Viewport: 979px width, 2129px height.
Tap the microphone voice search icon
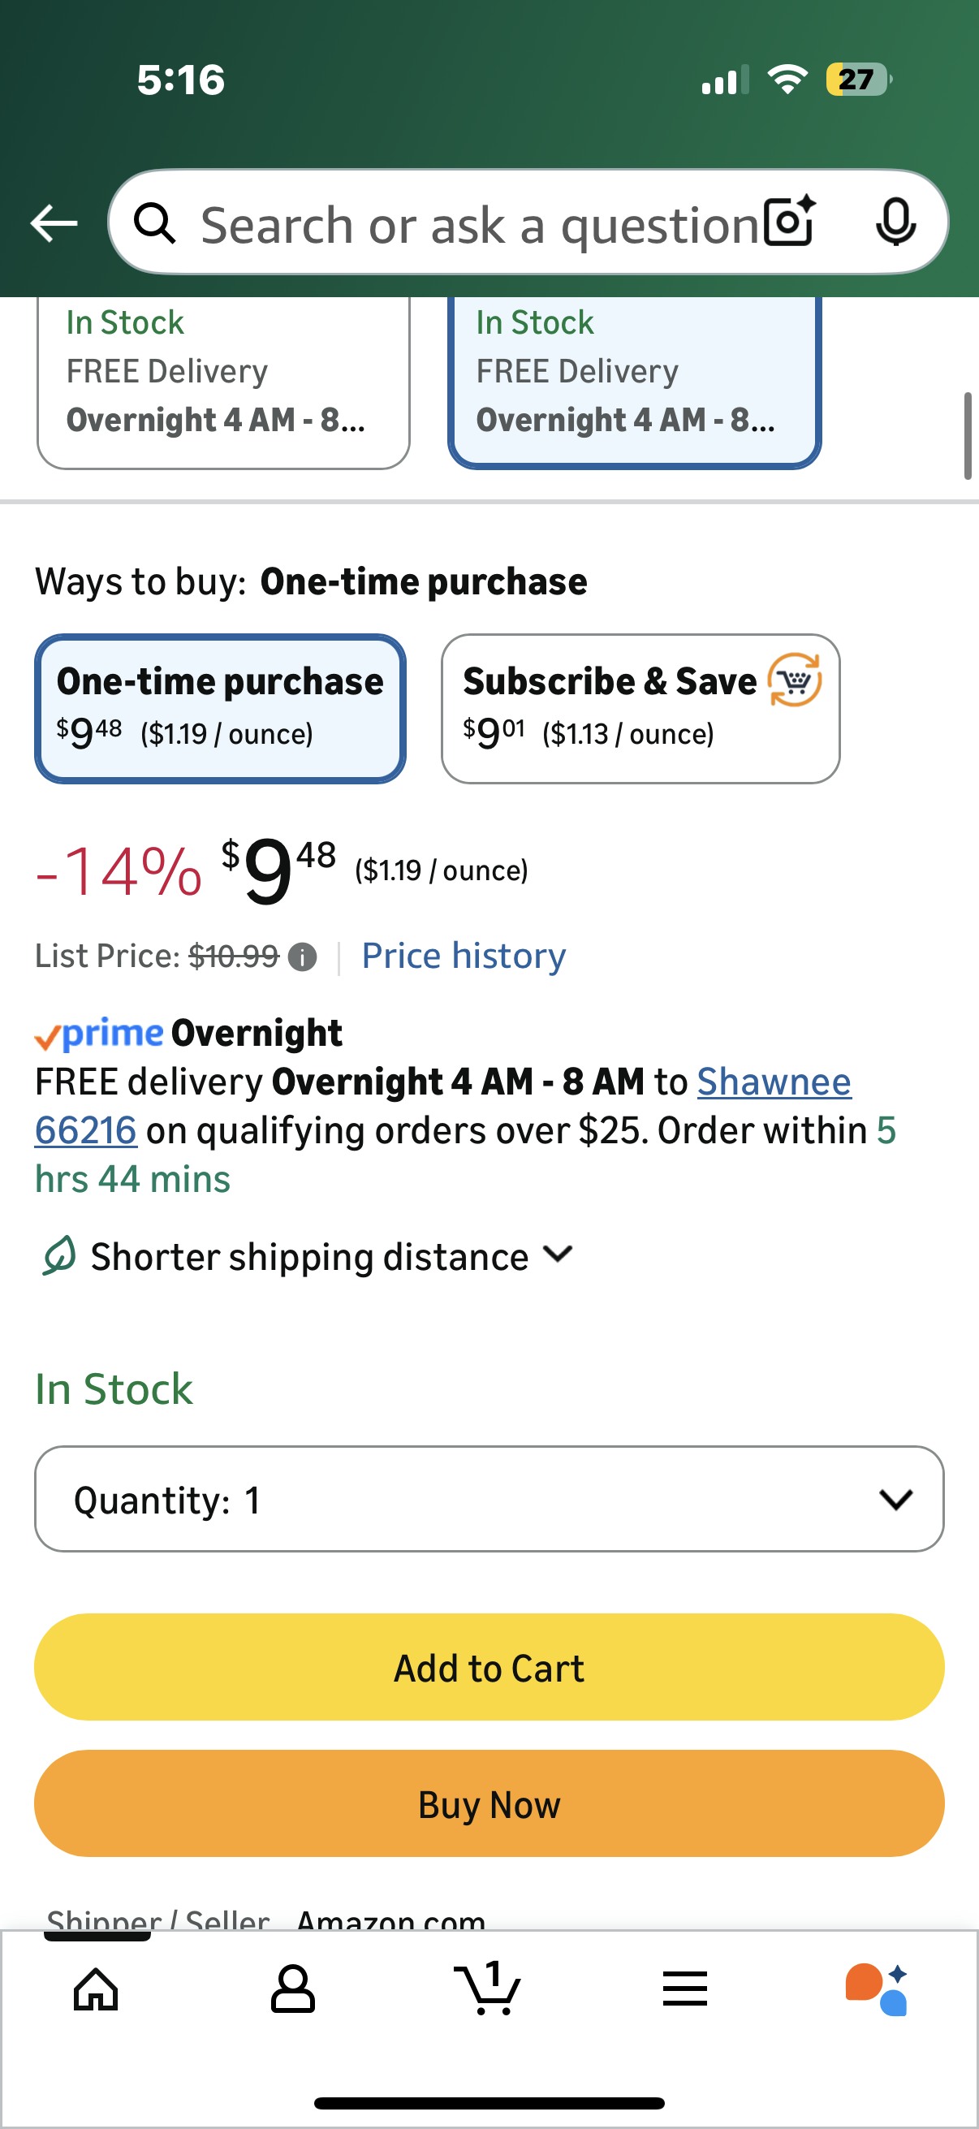click(x=895, y=222)
